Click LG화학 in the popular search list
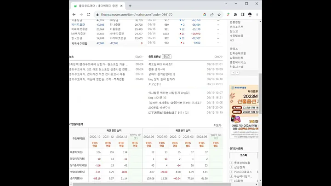The image size is (331, 186). (238, 181)
